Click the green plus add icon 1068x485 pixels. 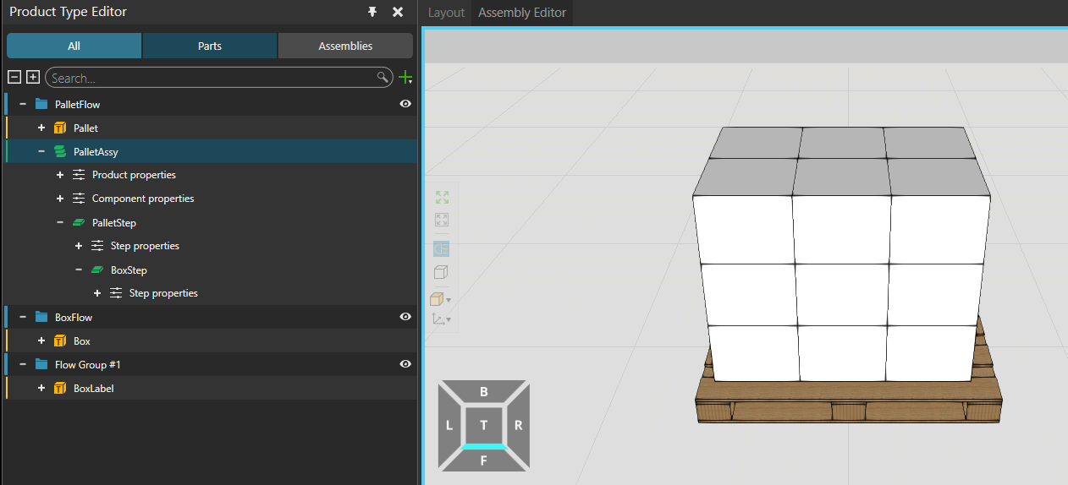click(405, 78)
